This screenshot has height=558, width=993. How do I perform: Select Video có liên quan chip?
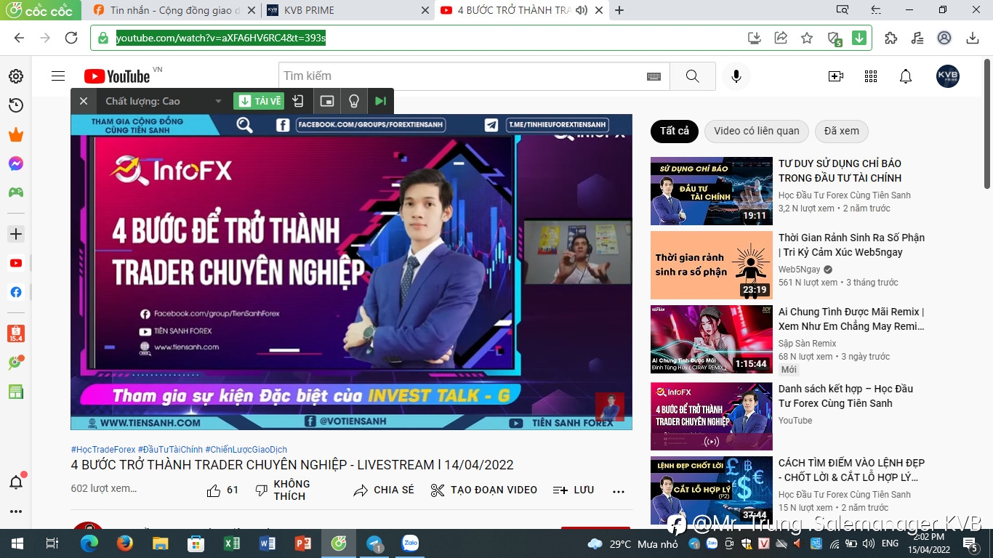coord(756,132)
